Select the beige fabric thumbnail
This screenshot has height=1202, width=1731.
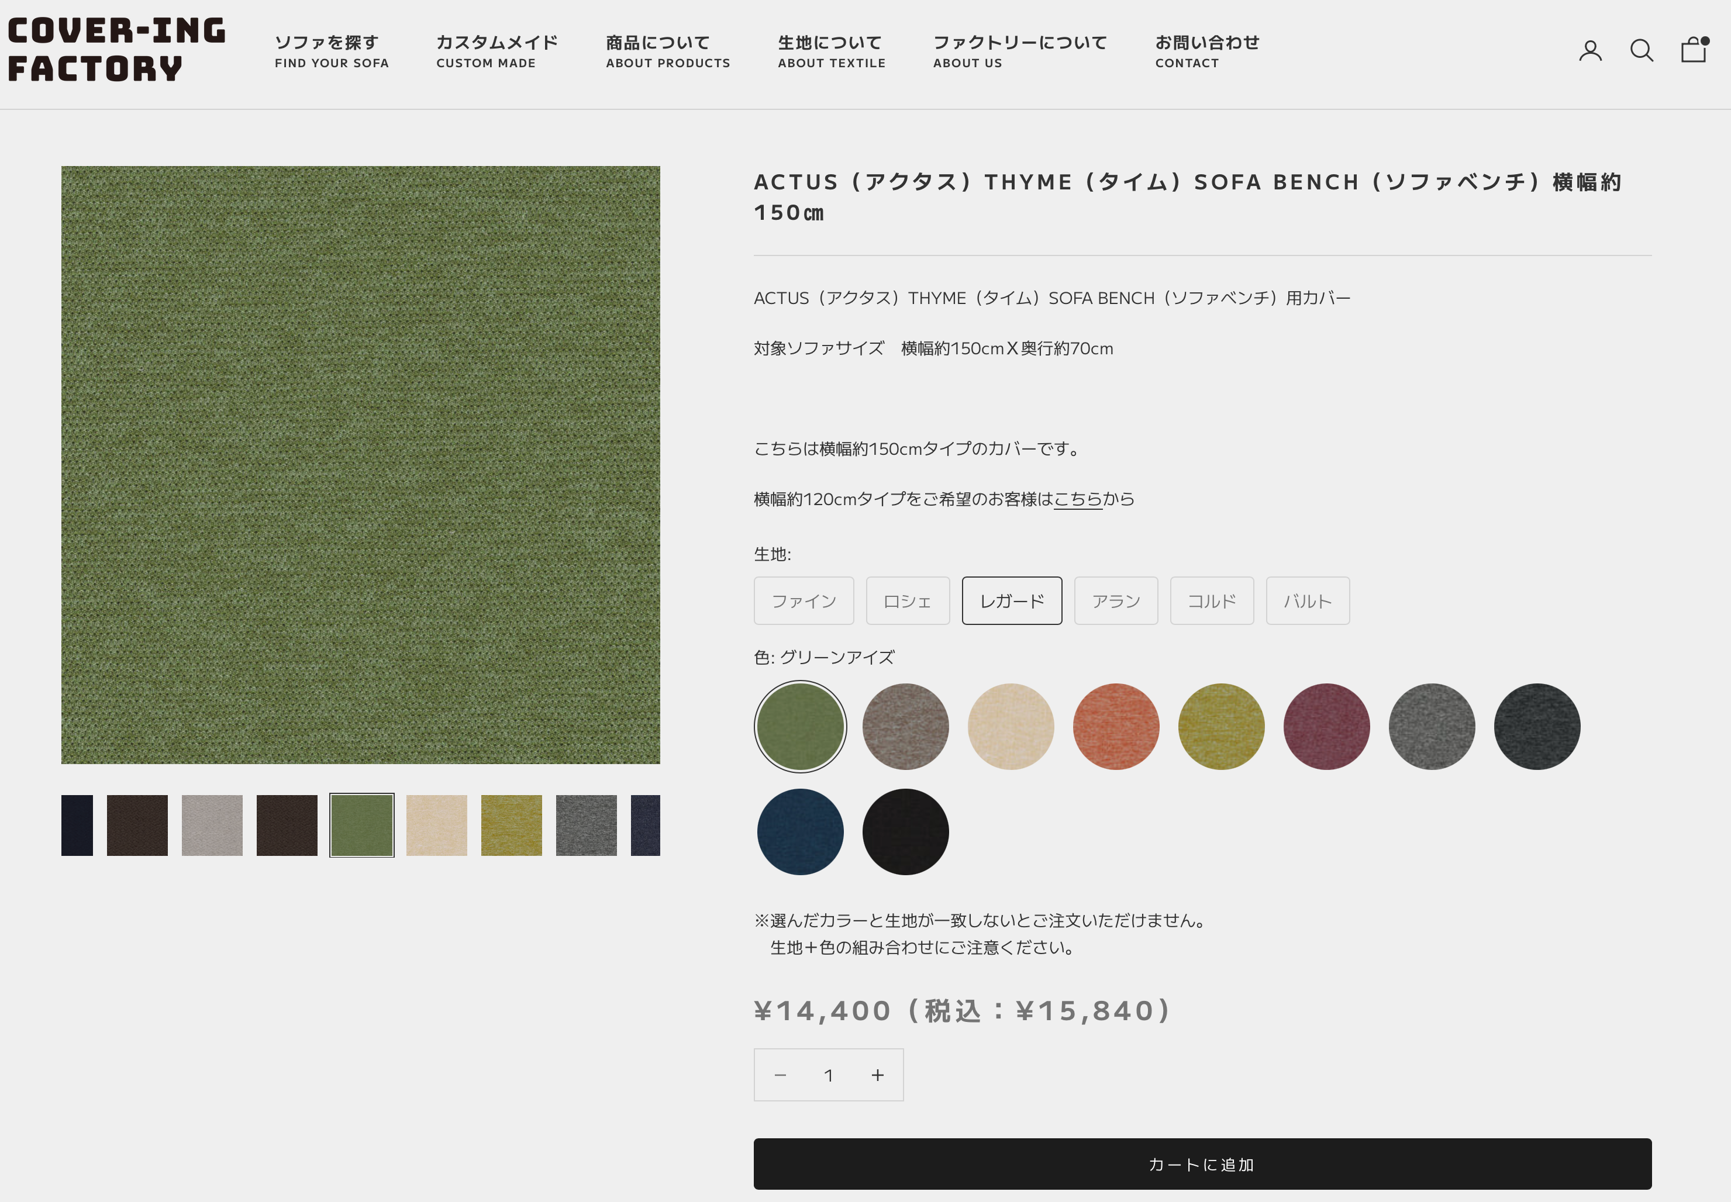coord(436,825)
